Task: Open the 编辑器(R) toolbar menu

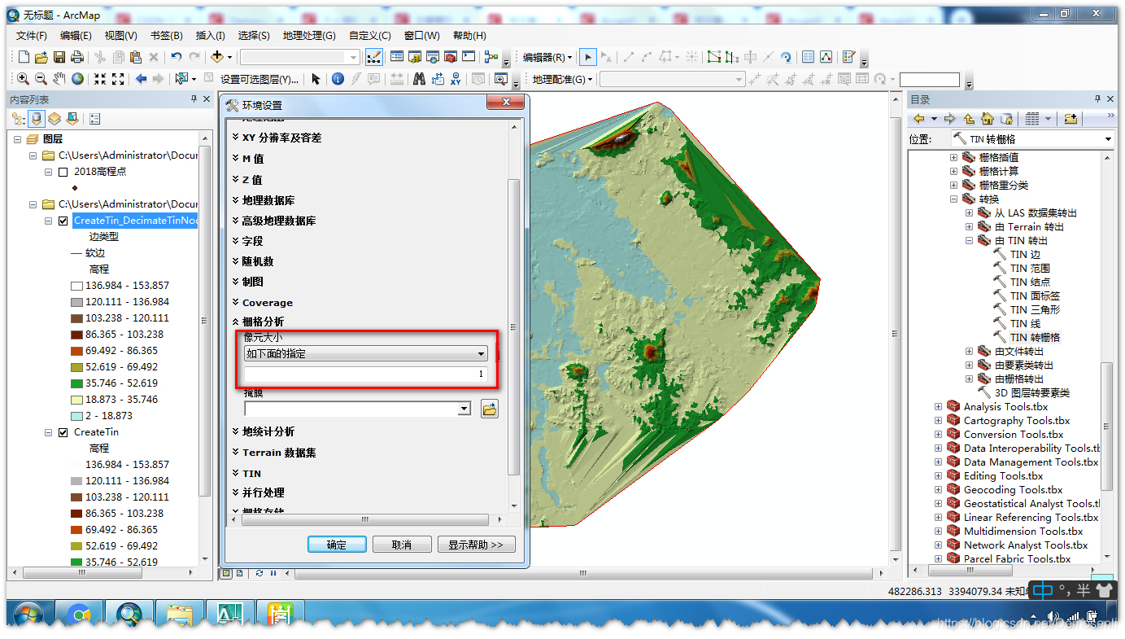Action: (547, 57)
